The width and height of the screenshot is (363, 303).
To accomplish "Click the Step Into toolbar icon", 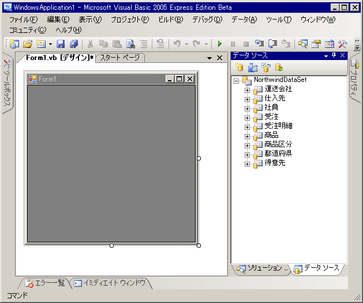I will [x=260, y=43].
